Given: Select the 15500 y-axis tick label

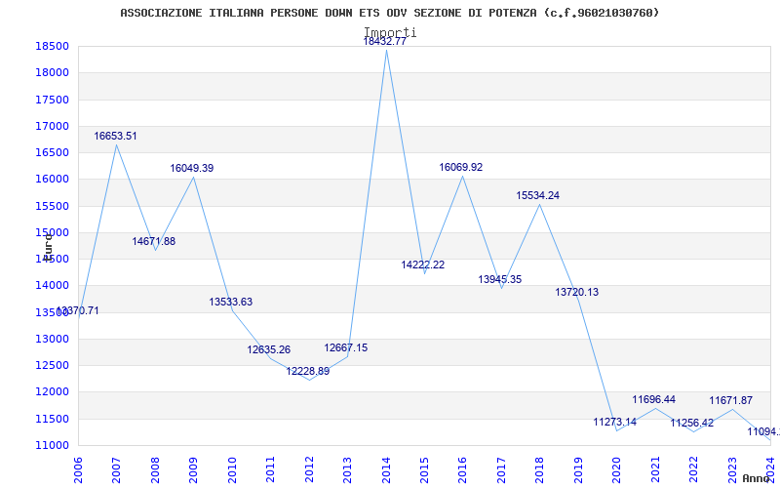Looking at the screenshot, I should (x=52, y=206).
